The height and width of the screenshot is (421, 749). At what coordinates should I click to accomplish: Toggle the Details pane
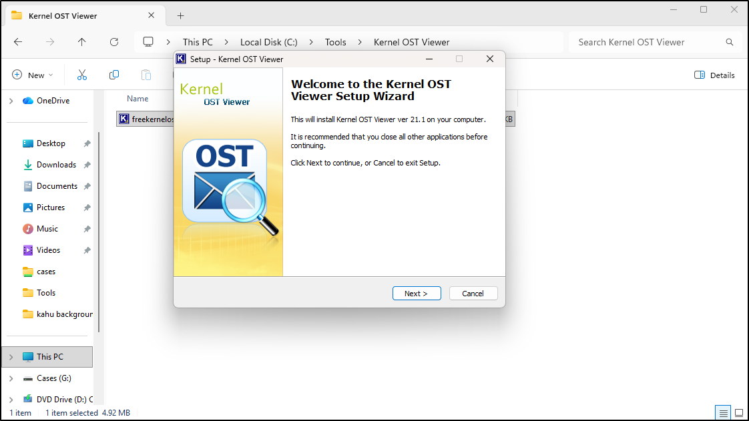(x=714, y=75)
